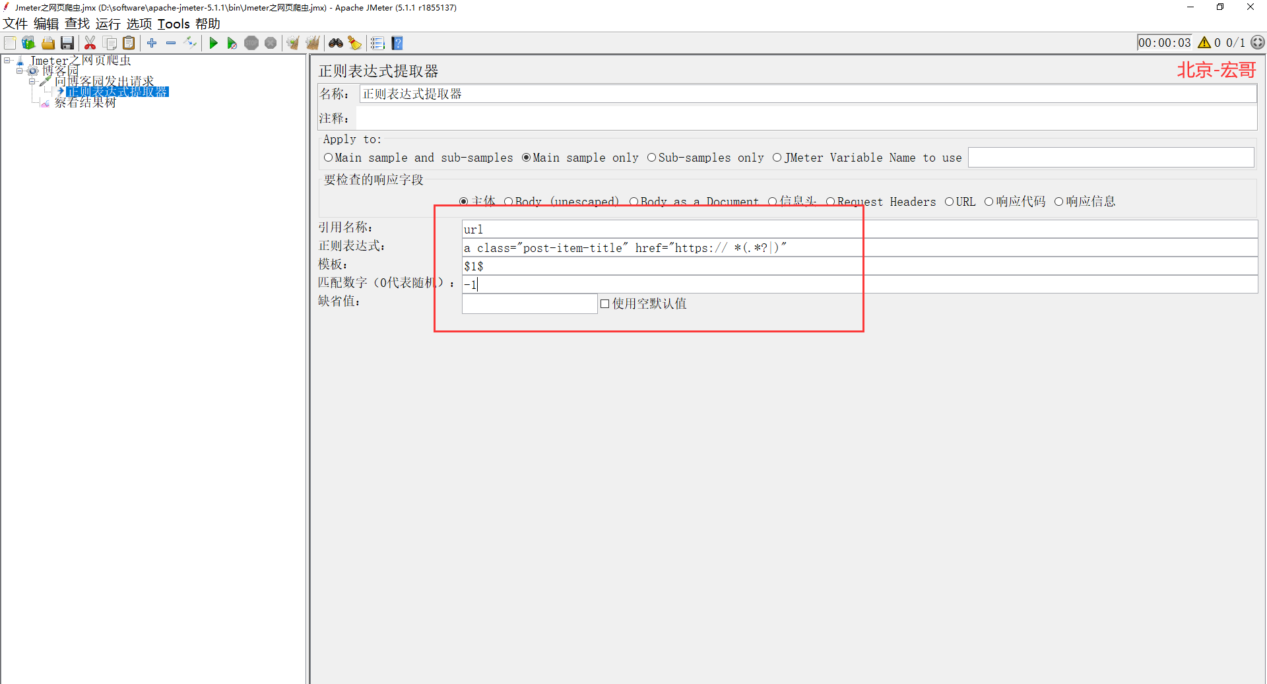Open the 运行 menu
1267x684 pixels.
point(108,24)
